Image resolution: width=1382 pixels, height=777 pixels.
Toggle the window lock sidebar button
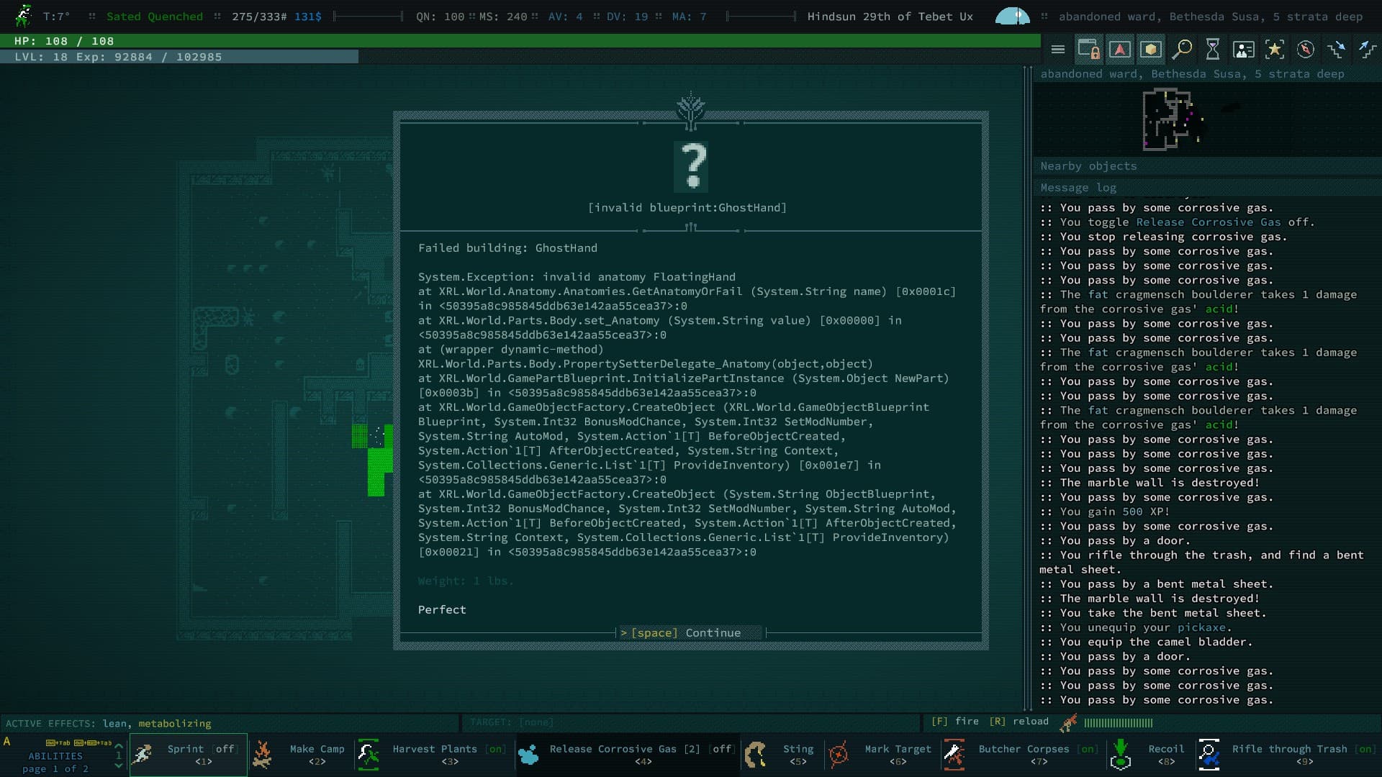pyautogui.click(x=1088, y=50)
